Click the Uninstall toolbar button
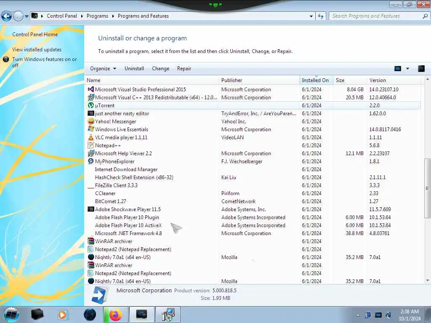The image size is (431, 323). click(x=134, y=69)
